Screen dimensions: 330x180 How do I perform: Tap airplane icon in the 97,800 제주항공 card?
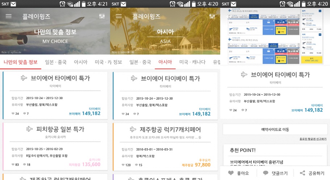pyautogui.click(x=133, y=129)
